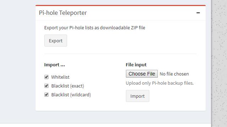Click the Blacklist (wildcard) label text
The height and width of the screenshot is (127, 227).
click(71, 95)
